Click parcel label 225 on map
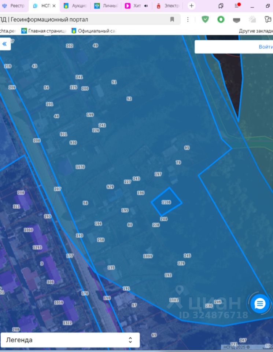 (74, 87)
